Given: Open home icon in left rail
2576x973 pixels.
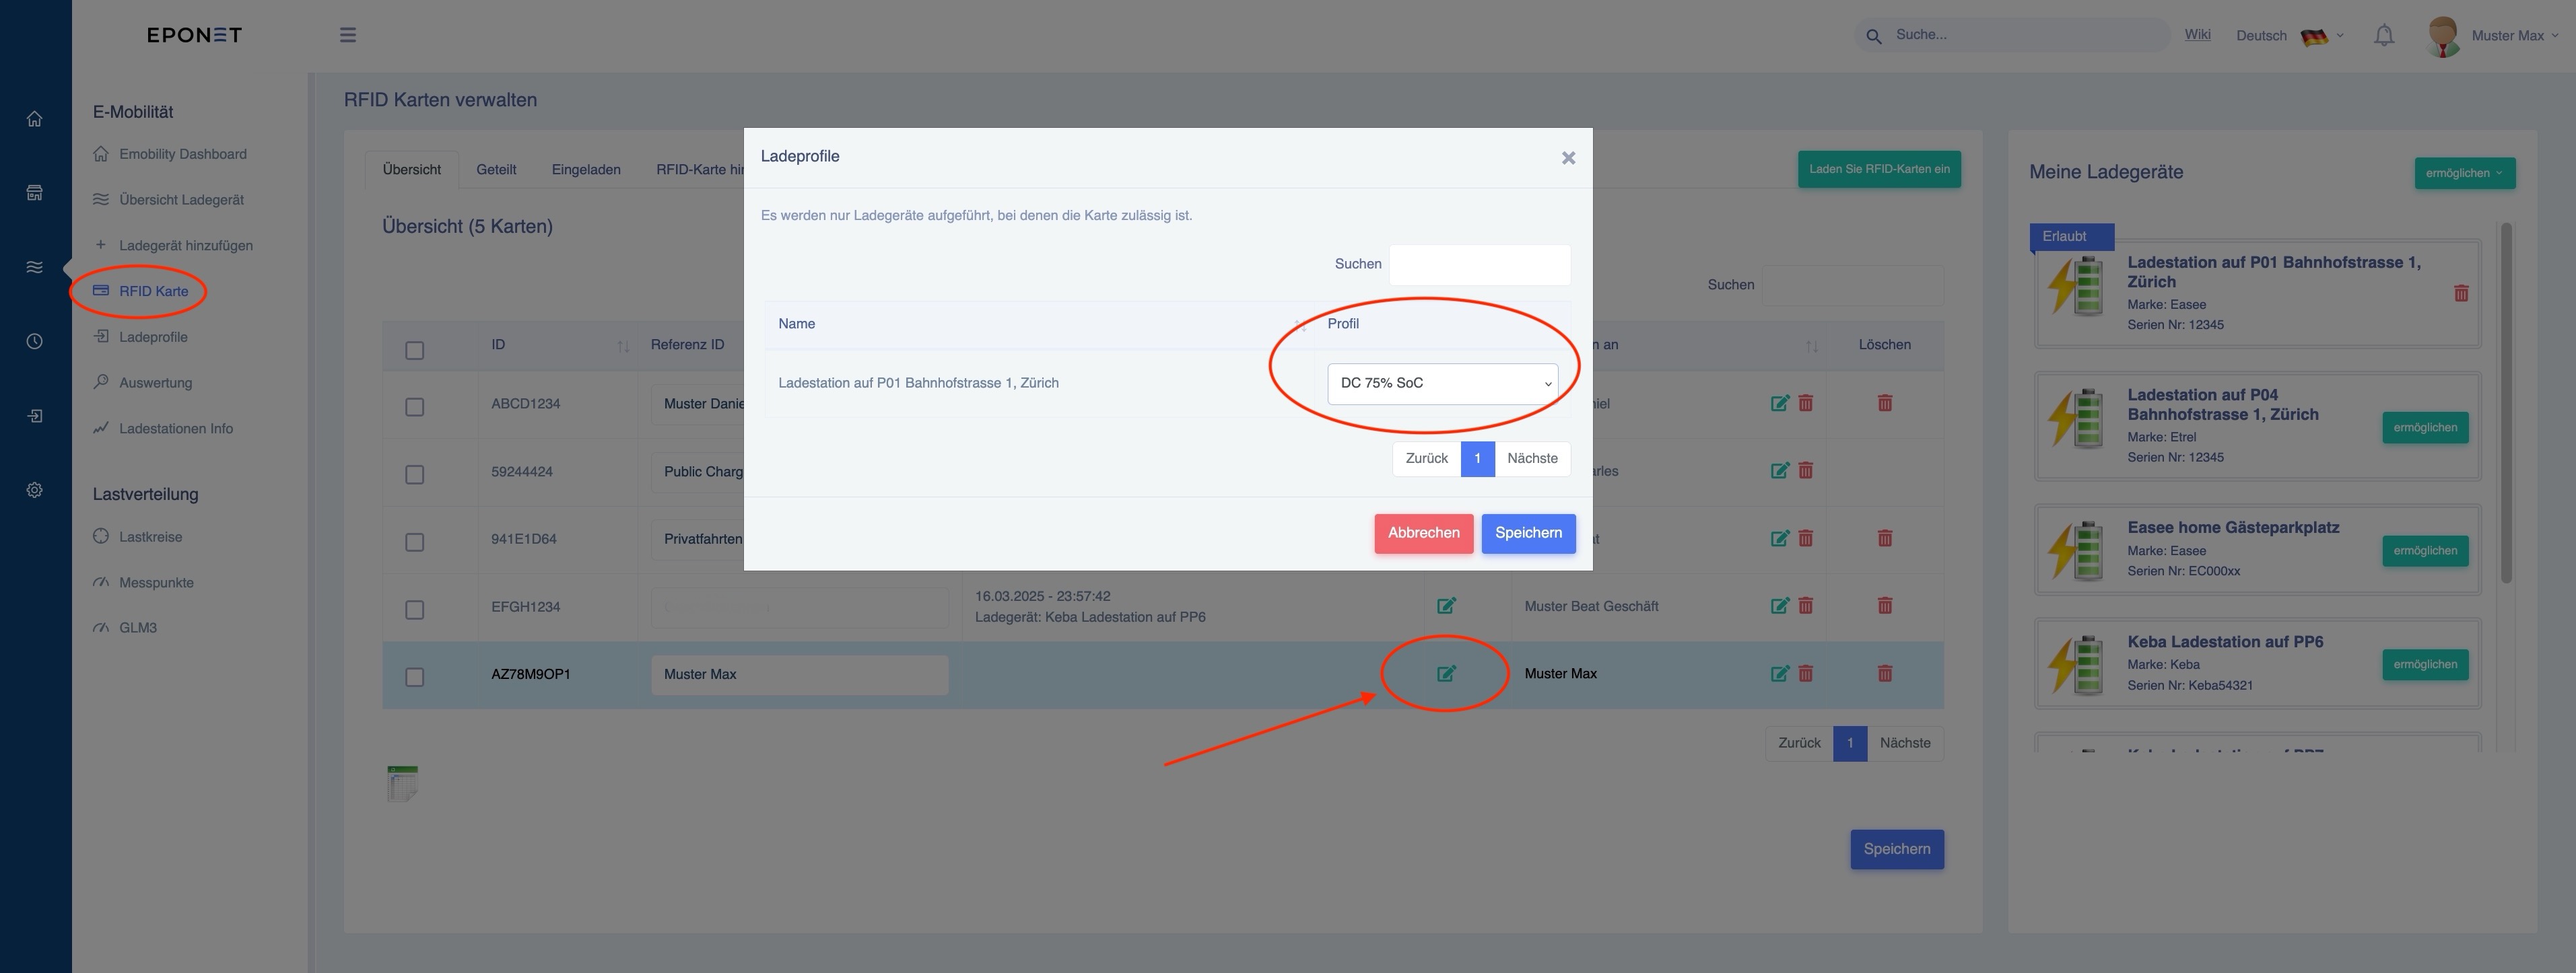Looking at the screenshot, I should [x=35, y=119].
